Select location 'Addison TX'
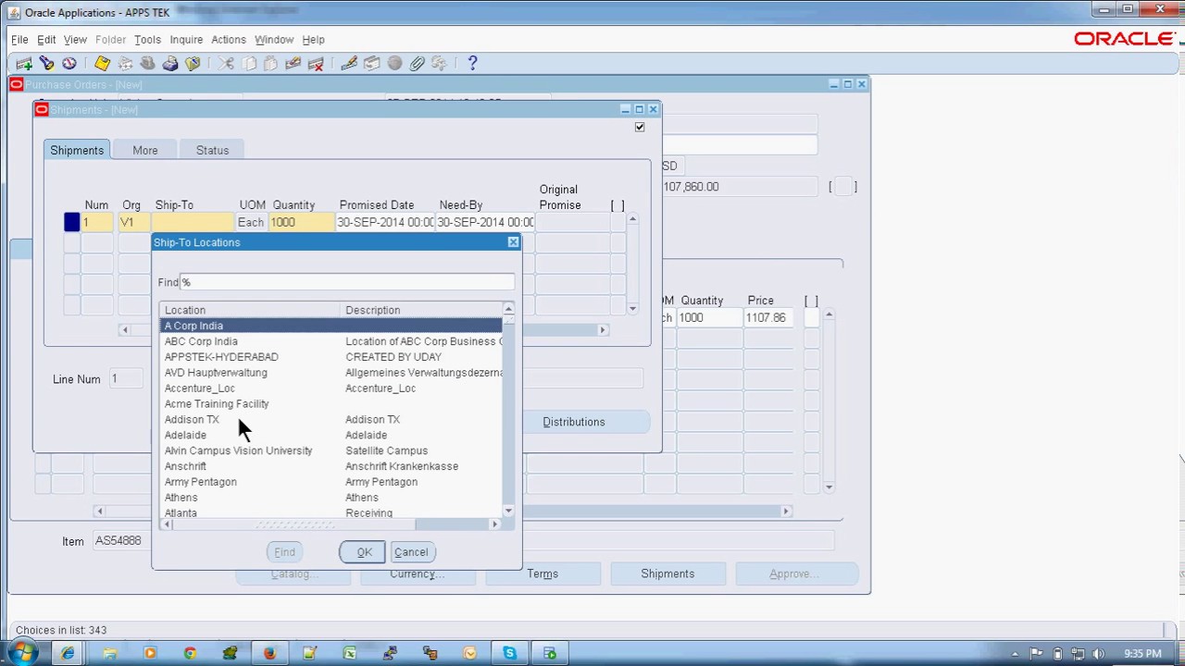1185x666 pixels. pos(192,420)
